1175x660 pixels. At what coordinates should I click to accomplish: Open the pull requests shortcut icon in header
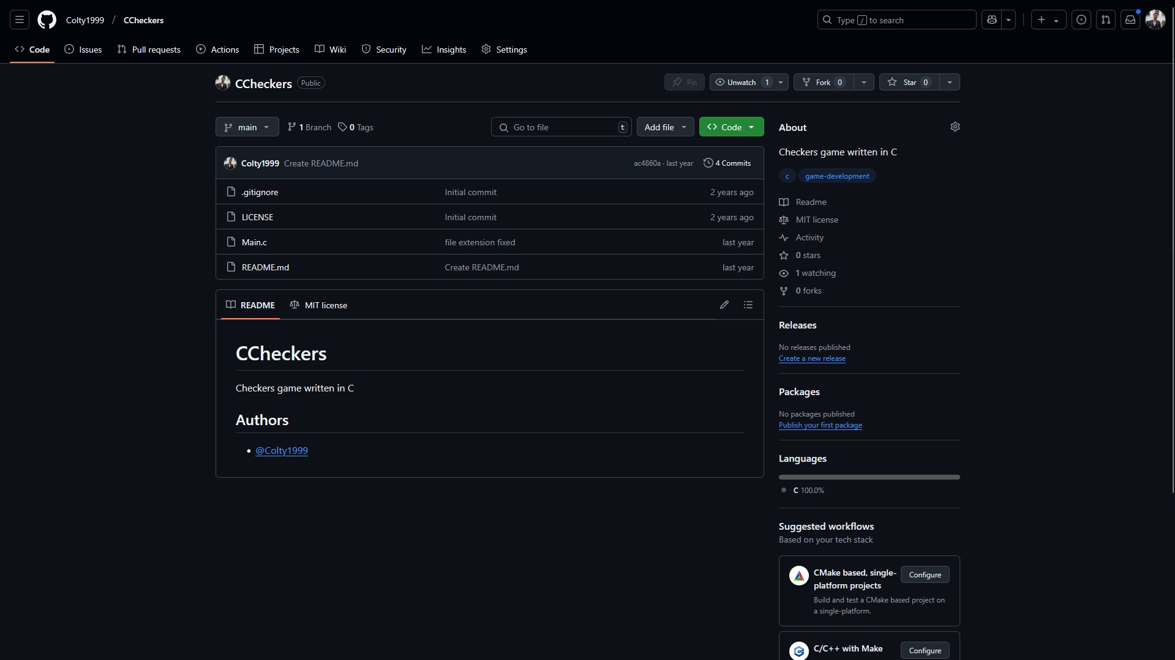[x=1106, y=20]
